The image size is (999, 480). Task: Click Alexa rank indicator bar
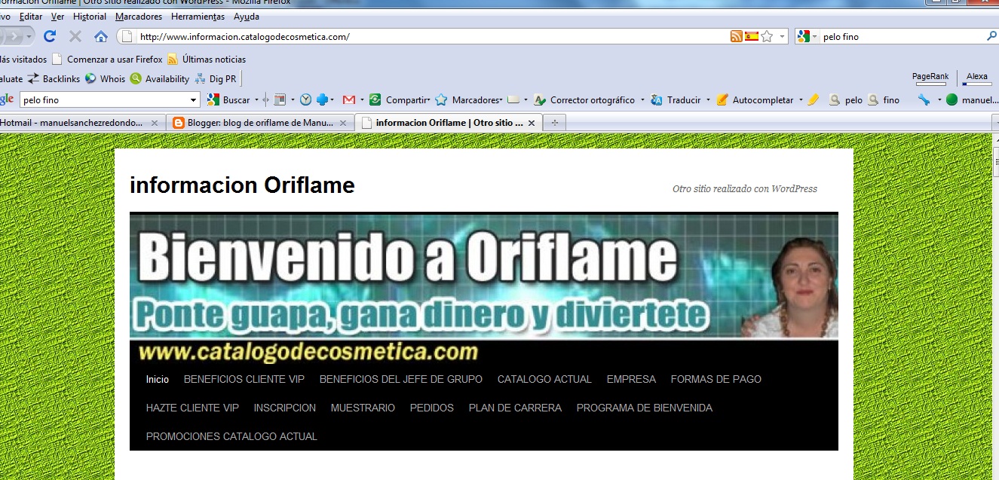(x=977, y=83)
